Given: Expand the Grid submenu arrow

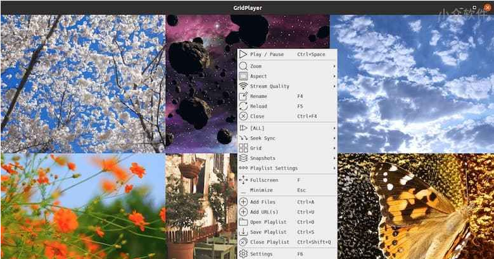Looking at the screenshot, I should pos(334,148).
